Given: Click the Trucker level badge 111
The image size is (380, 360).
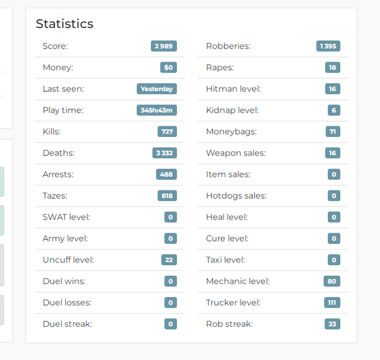Looking at the screenshot, I should [x=332, y=302].
